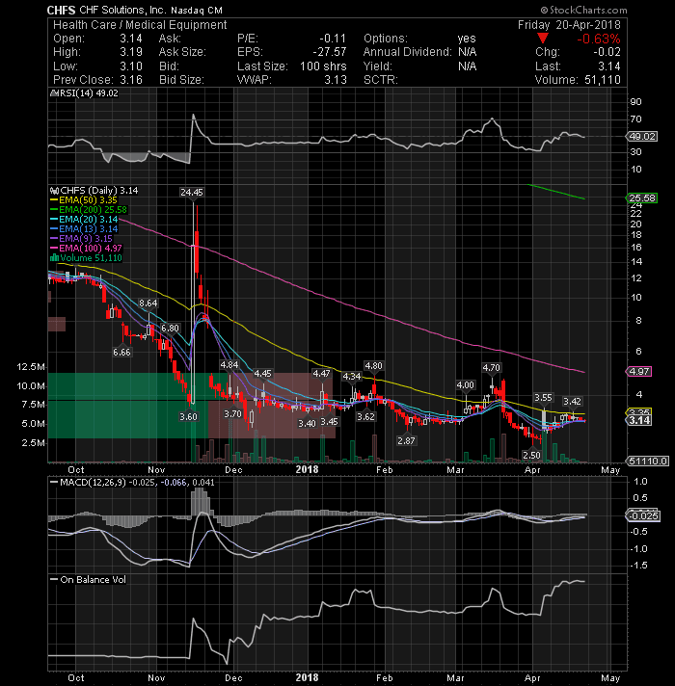This screenshot has width=675, height=686.
Task: Click the candlestick icon beside CHFS (Daily)
Action: [x=54, y=191]
